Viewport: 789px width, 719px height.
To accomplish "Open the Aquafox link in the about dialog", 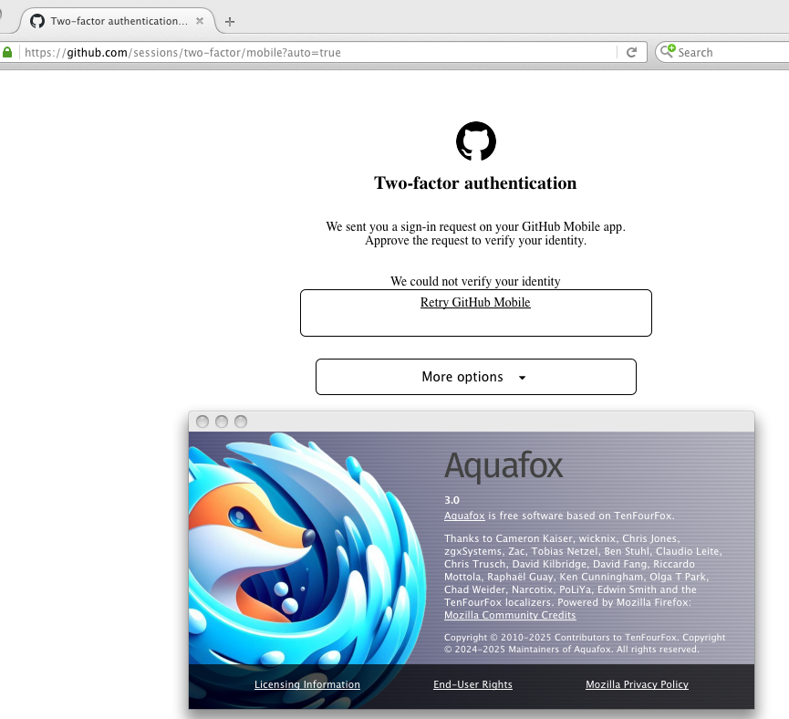I will click(464, 516).
